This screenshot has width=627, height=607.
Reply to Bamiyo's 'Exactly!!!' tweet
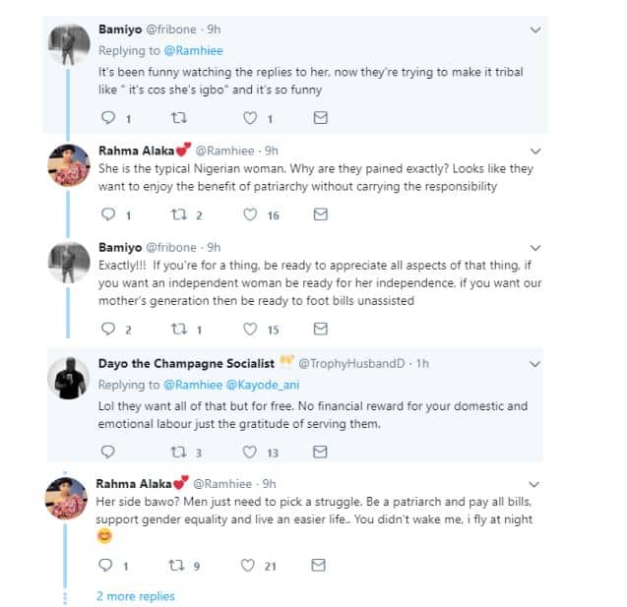click(110, 330)
